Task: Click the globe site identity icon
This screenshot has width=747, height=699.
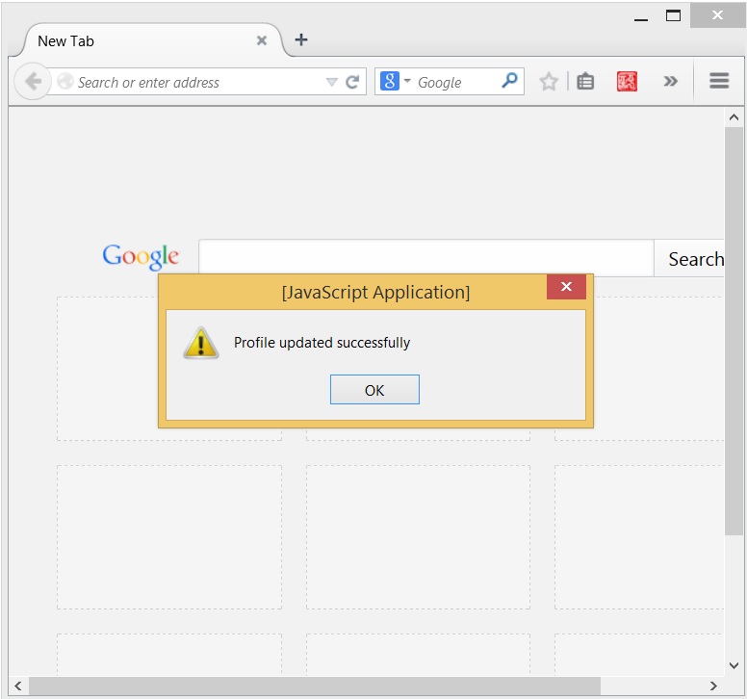Action: pos(65,82)
